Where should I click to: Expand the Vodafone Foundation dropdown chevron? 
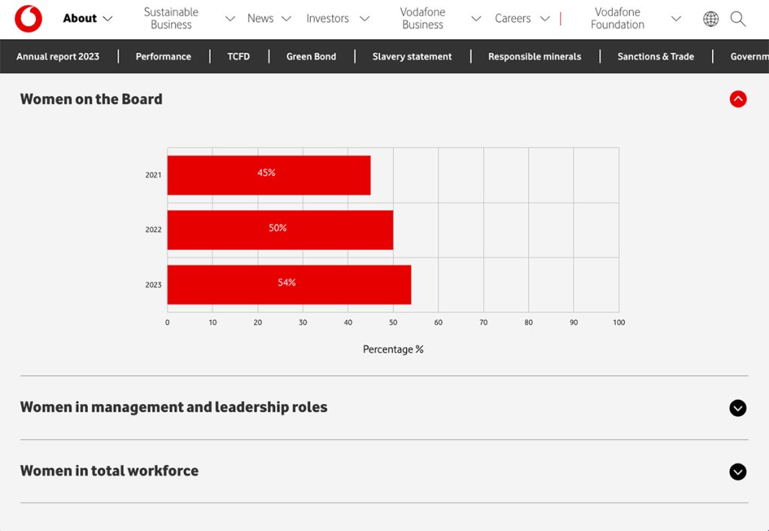click(676, 19)
